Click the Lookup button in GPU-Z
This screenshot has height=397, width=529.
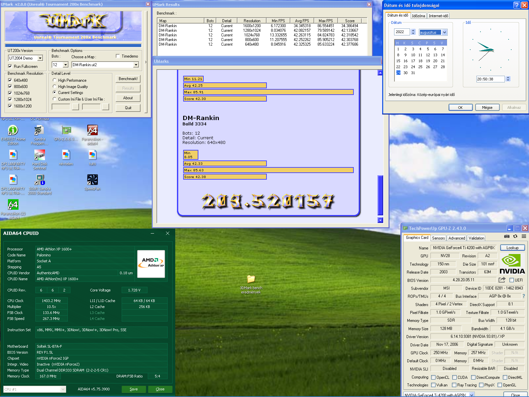[512, 247]
